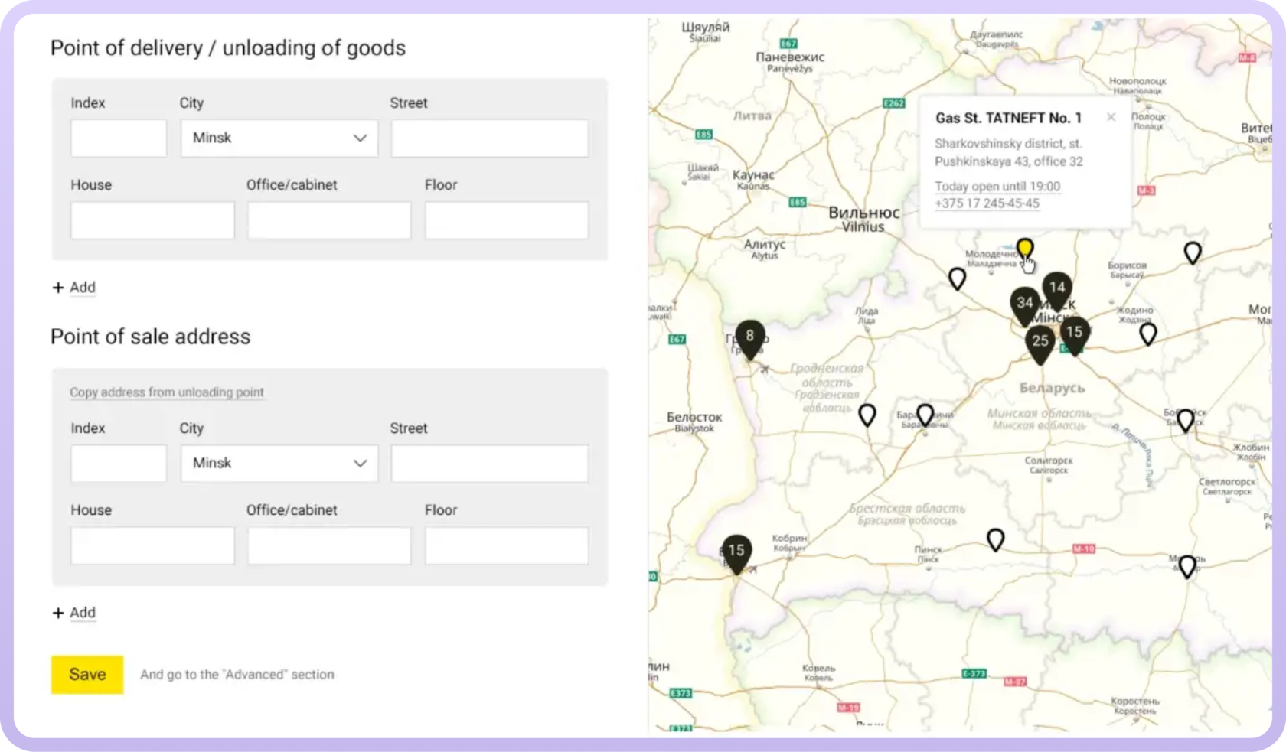Focus the Index field in delivery section
The image size is (1286, 752).
[119, 138]
